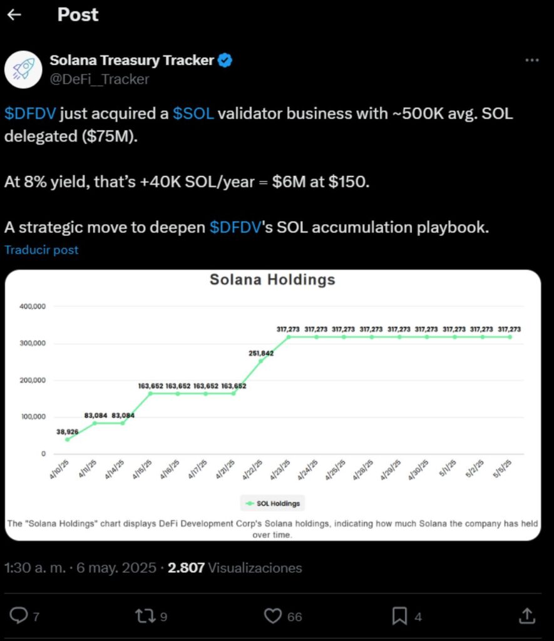Click Traducir post link

point(41,250)
